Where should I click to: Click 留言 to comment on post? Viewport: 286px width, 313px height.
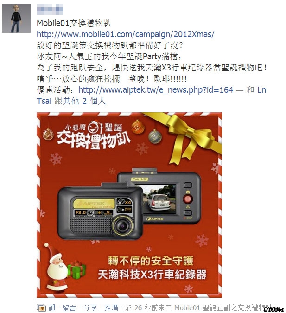tap(69, 307)
